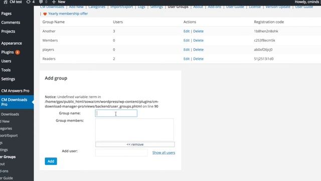Go to Appearance in the sidebar

(12, 43)
